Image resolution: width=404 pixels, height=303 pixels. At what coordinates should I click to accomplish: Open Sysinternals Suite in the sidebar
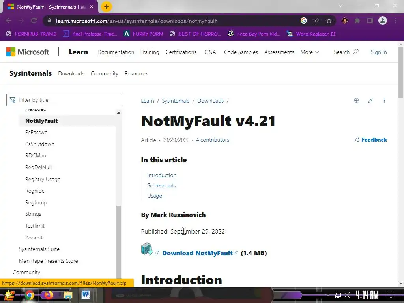coord(39,249)
